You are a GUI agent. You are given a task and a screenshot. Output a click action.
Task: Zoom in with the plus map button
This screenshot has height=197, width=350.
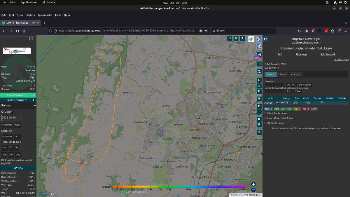click(253, 184)
